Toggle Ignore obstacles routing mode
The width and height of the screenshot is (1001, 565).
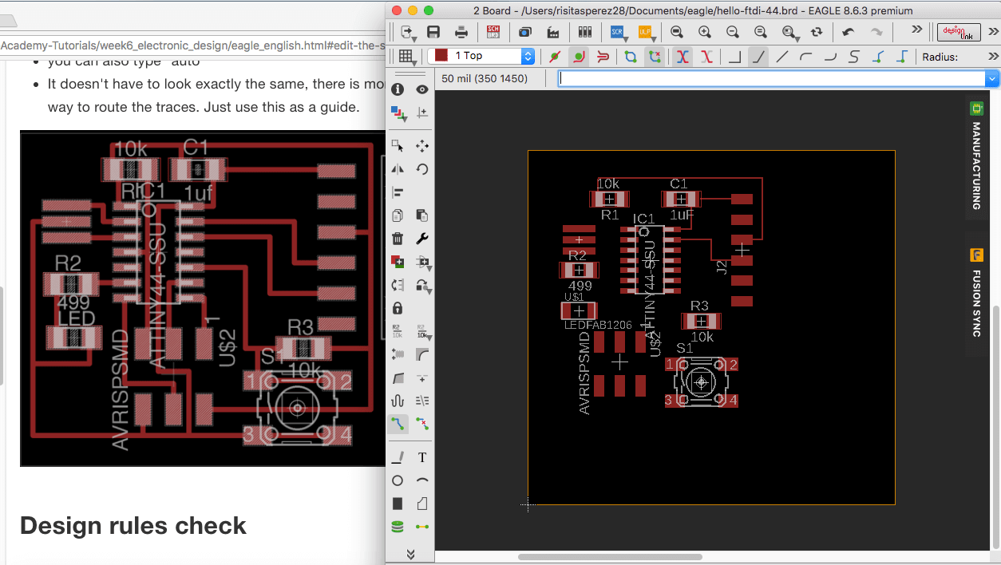tap(556, 57)
